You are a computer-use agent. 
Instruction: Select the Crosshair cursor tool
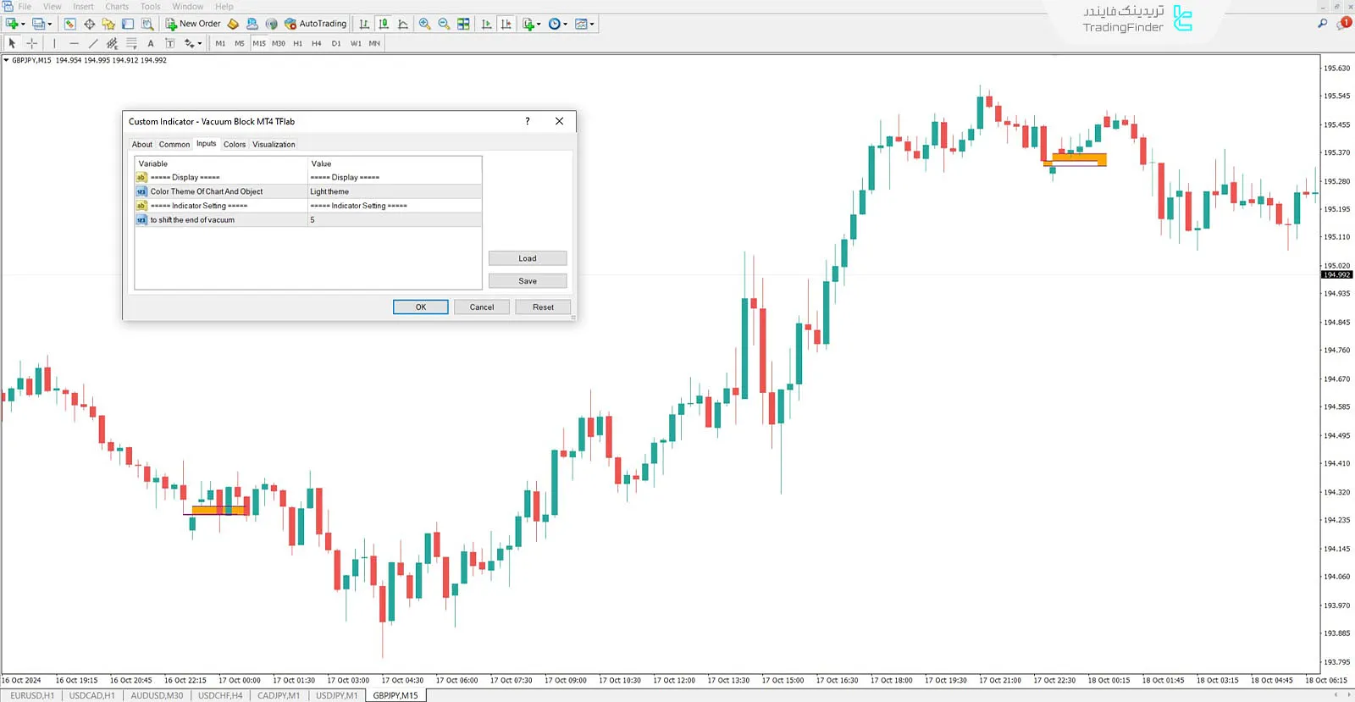(x=31, y=43)
